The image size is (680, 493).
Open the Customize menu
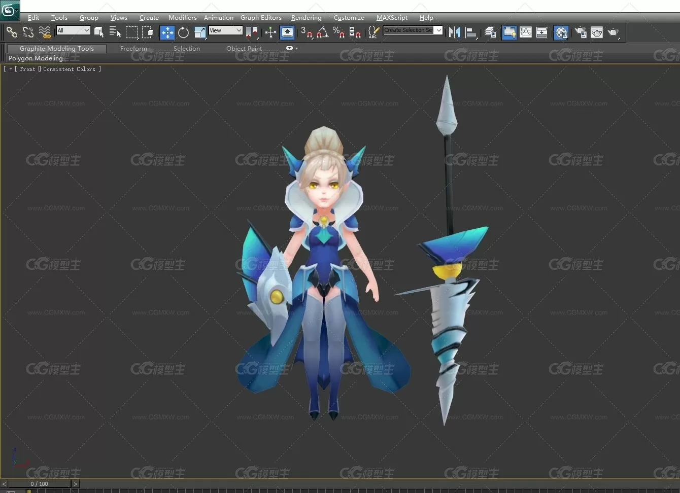coord(349,17)
